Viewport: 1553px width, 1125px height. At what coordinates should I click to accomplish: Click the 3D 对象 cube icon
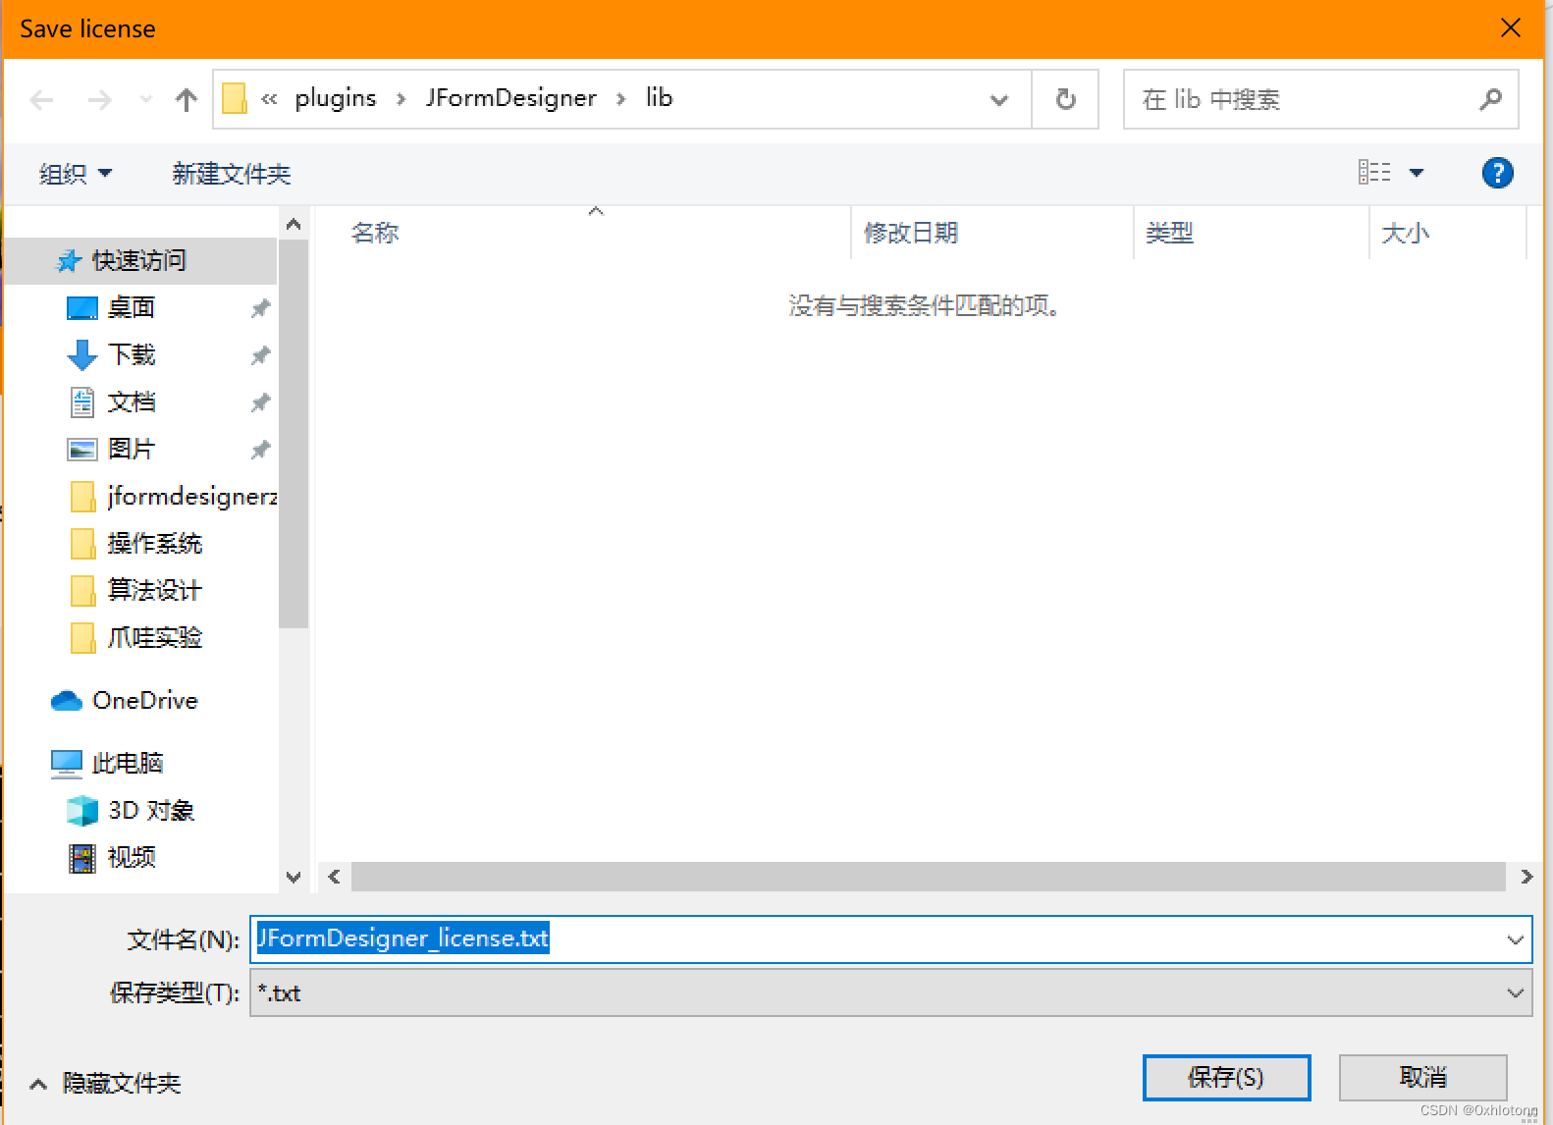click(x=82, y=811)
